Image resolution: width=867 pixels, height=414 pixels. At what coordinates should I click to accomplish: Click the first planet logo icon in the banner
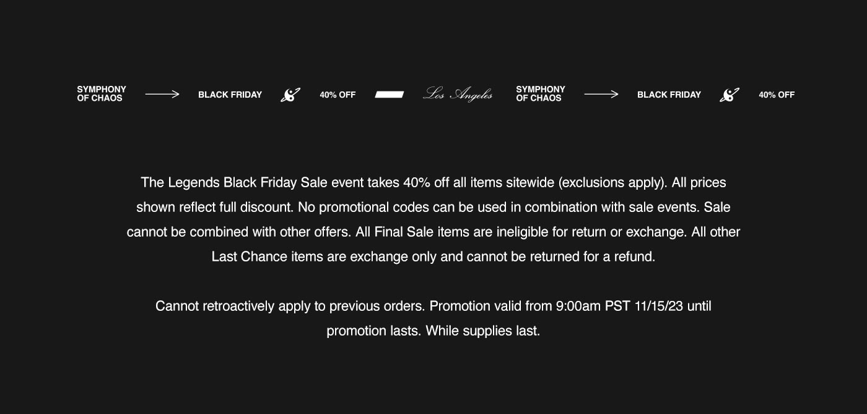tap(290, 95)
